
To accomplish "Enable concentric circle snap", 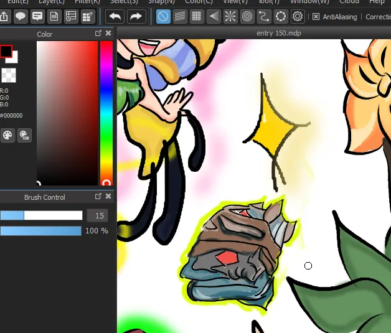I will (247, 17).
